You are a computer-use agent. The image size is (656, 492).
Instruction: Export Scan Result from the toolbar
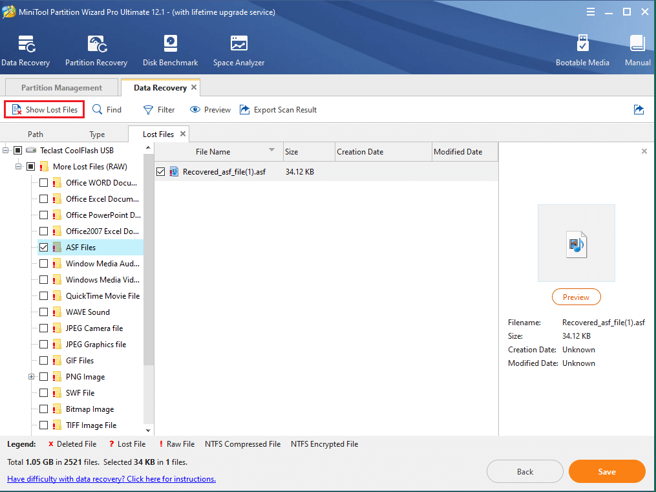click(x=278, y=110)
